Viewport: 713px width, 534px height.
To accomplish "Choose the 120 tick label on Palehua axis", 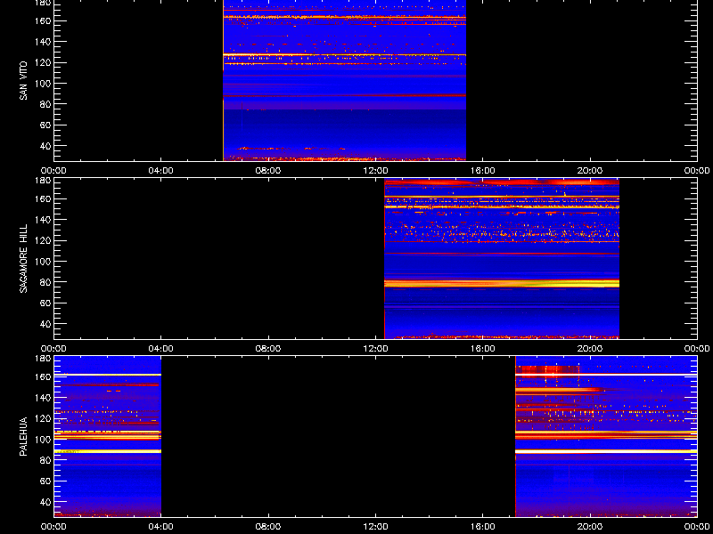I will coord(45,418).
